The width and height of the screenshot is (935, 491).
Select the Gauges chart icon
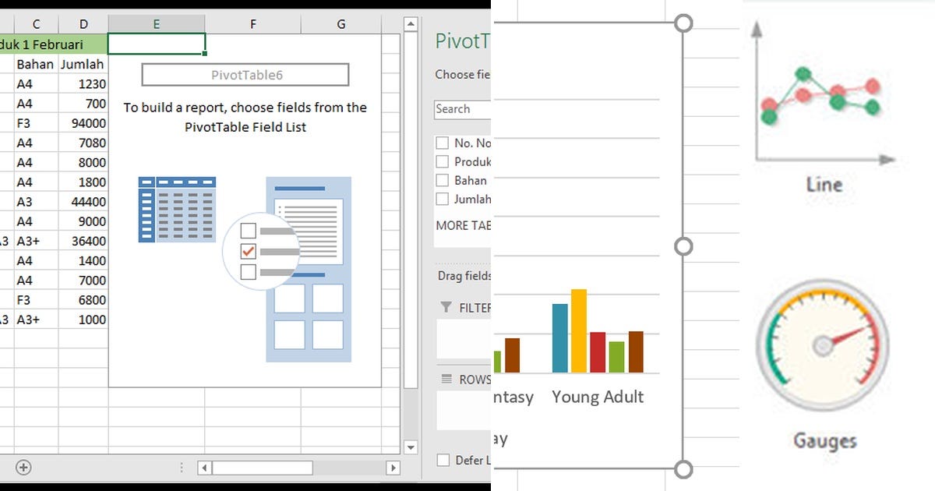(822, 341)
